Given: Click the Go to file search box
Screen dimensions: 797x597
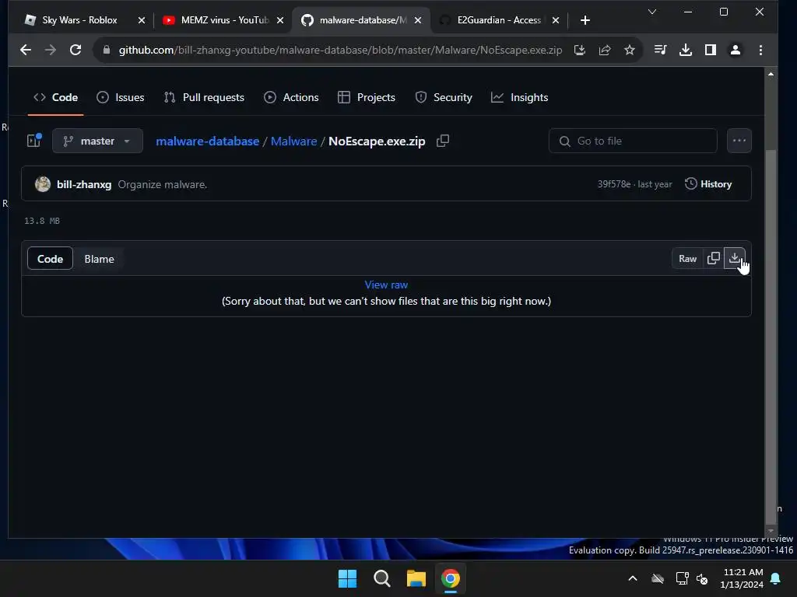Looking at the screenshot, I should click(x=633, y=141).
